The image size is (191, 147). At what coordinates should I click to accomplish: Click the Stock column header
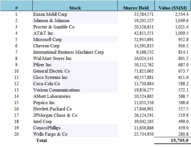(x=75, y=8)
